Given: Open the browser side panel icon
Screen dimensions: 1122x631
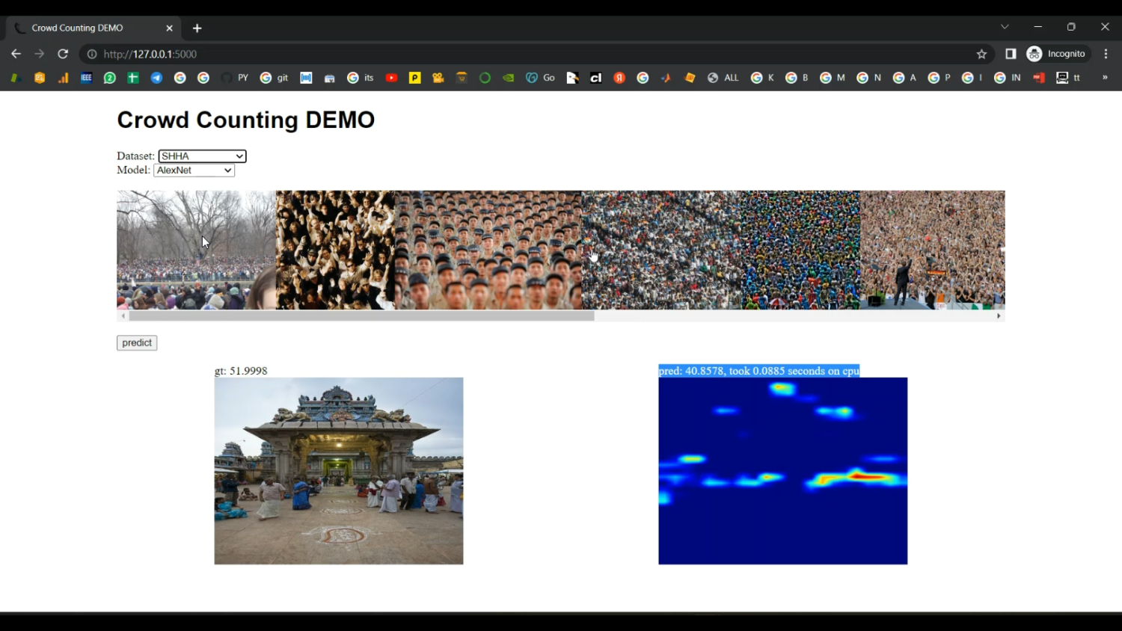Looking at the screenshot, I should tap(1011, 54).
